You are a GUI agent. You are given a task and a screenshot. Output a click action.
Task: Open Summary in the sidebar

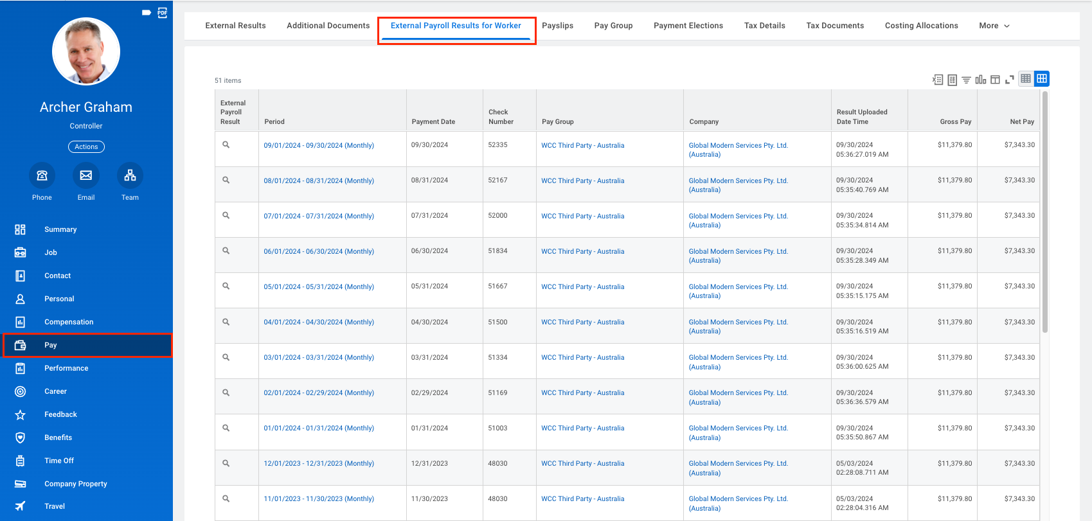(x=86, y=229)
